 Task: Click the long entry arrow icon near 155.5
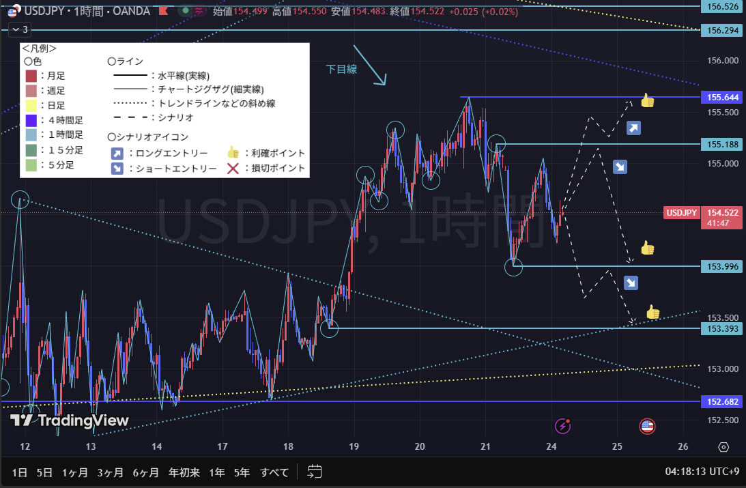(x=633, y=128)
